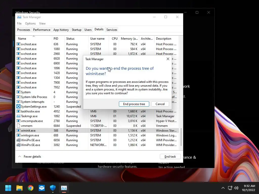Open the File menu

(19, 23)
